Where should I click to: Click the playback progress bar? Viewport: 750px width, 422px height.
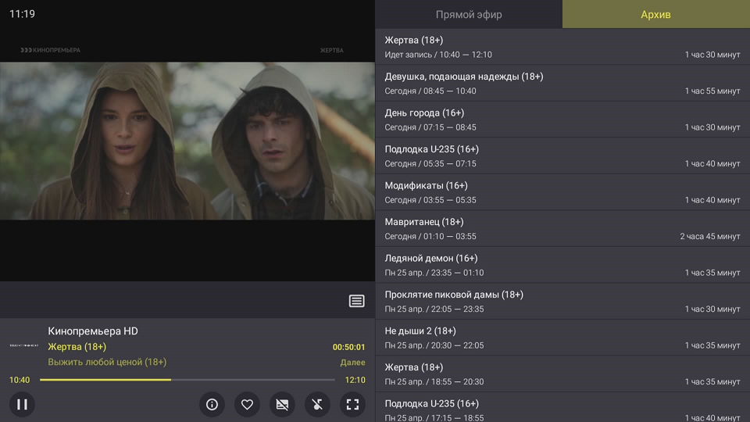pos(187,380)
